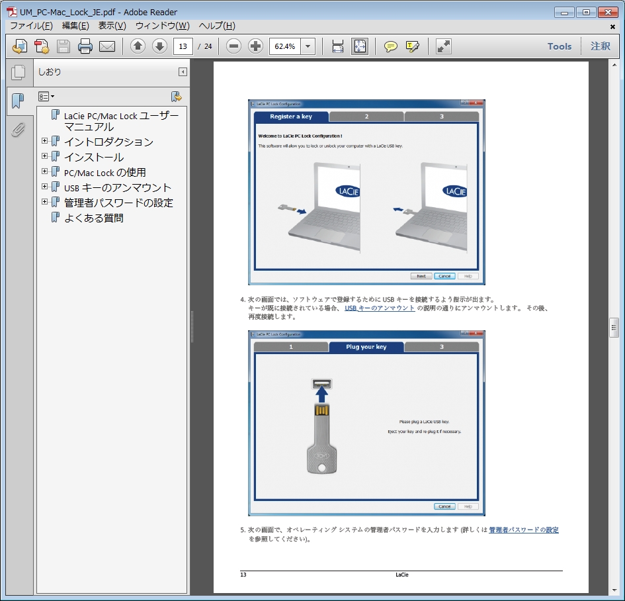Follow the 管理者パスワードの設定 link in page

tap(524, 530)
